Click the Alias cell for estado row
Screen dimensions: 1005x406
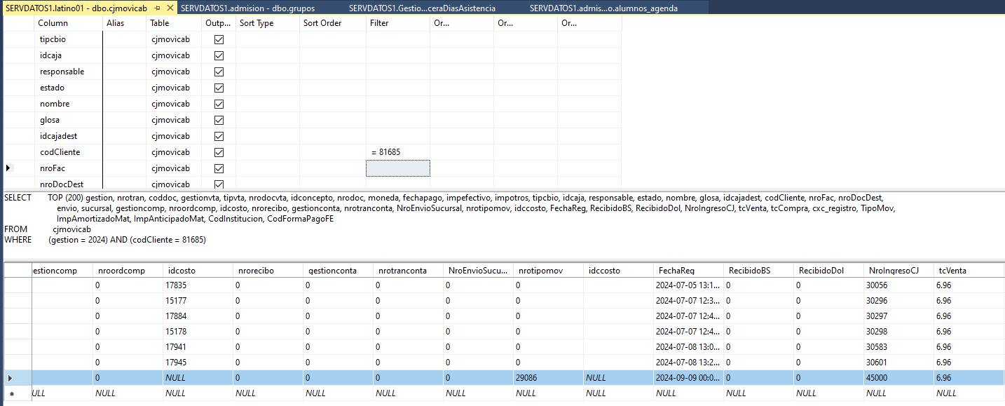click(125, 88)
